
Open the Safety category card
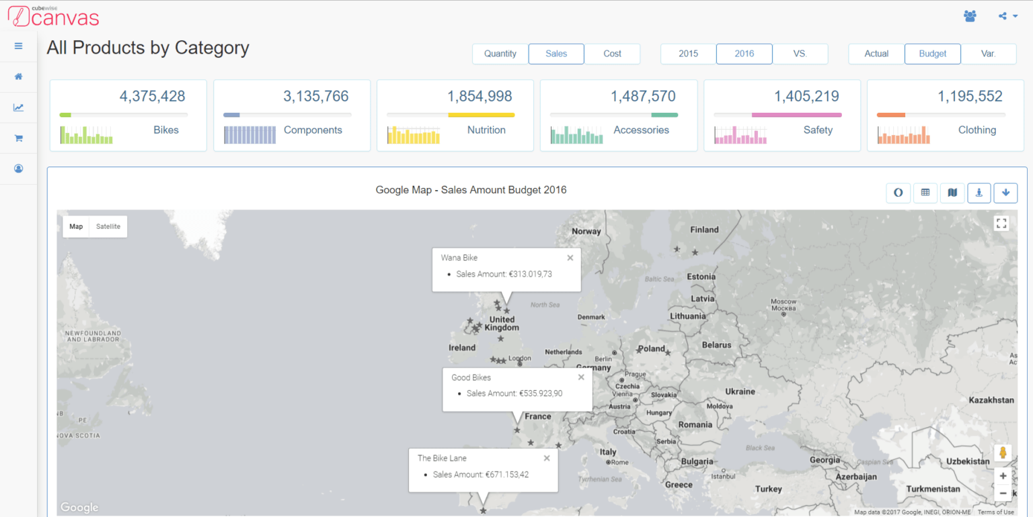[x=782, y=115]
